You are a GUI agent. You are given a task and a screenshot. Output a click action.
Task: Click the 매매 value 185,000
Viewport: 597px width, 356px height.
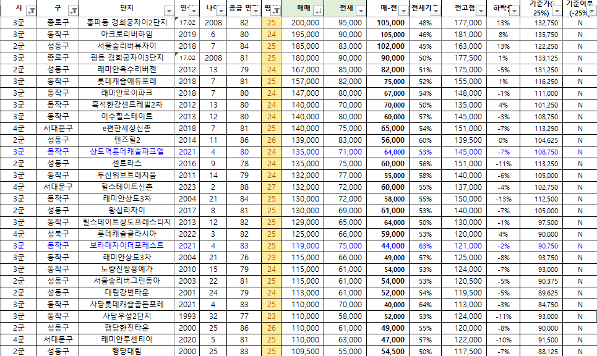(x=305, y=46)
